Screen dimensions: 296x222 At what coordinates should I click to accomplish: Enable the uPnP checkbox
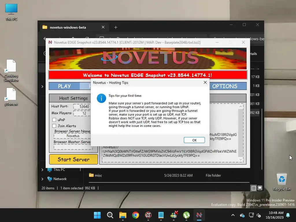point(54,120)
